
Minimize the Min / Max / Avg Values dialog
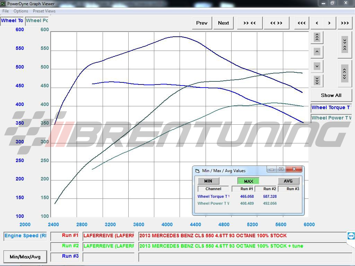[272, 169]
